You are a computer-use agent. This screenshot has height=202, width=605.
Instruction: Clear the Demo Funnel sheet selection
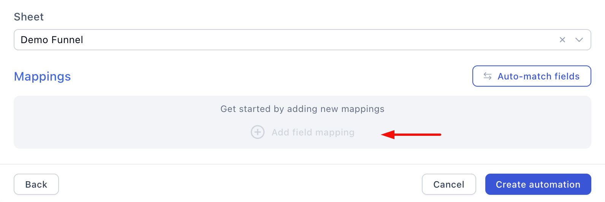(562, 40)
